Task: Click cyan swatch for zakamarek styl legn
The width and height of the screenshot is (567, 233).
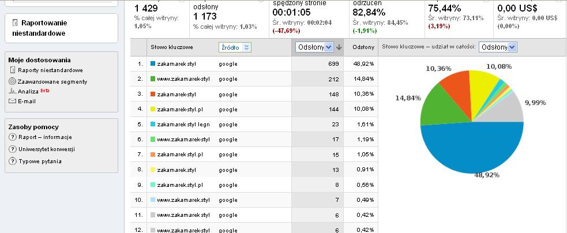Action: [x=153, y=125]
